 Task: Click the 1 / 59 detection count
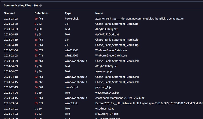38,93
